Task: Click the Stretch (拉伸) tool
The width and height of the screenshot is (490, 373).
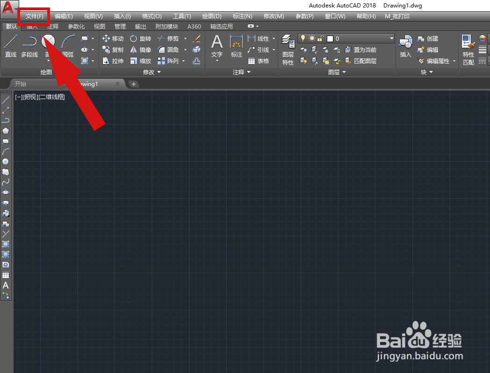Action: [113, 61]
